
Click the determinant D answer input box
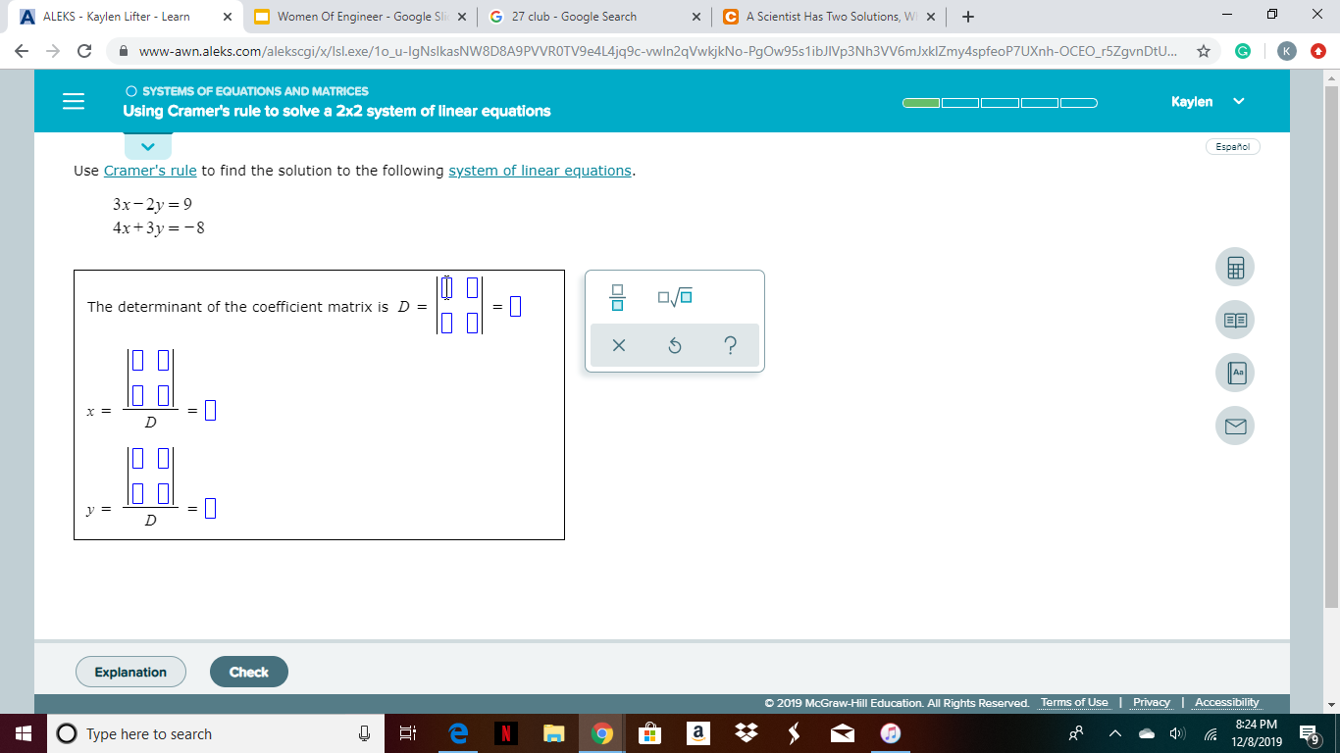[x=513, y=306]
